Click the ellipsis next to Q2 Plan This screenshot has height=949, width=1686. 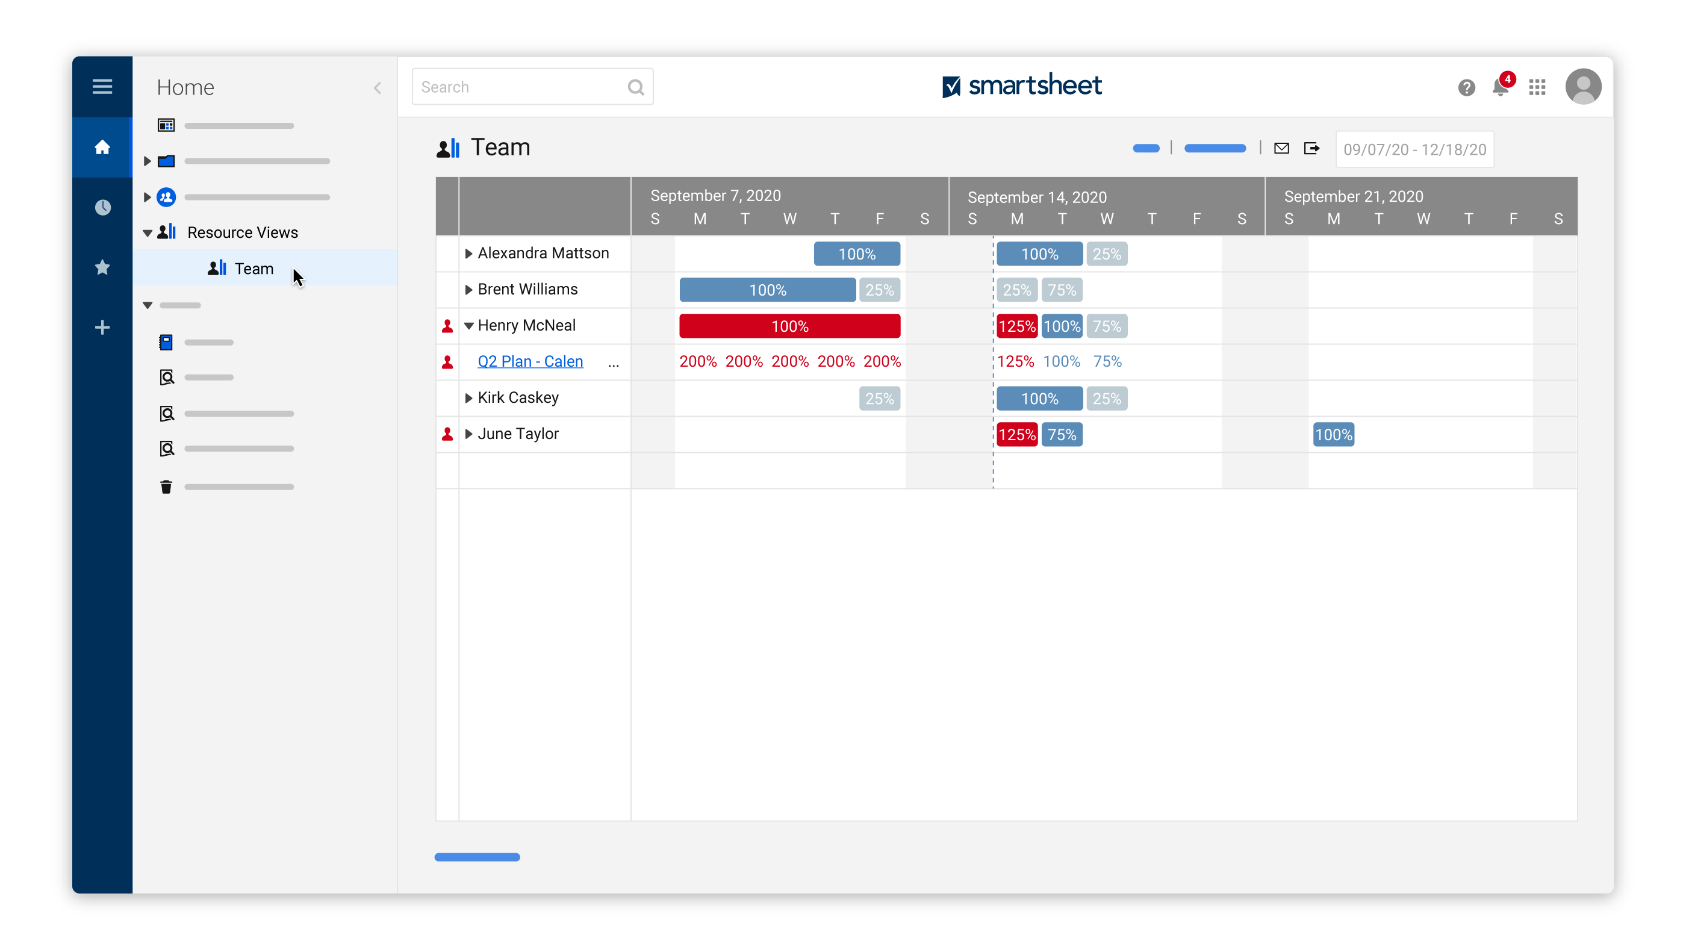click(613, 364)
